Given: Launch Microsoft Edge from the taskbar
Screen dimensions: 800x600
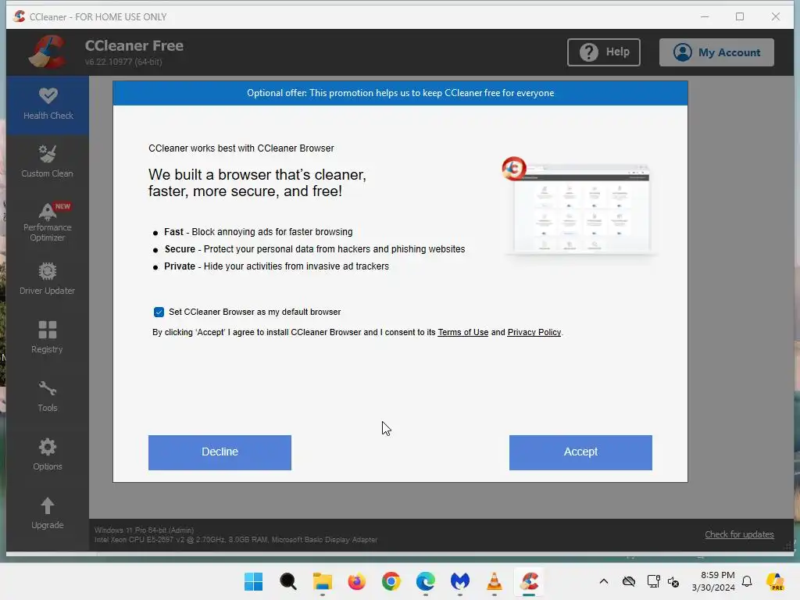Looking at the screenshot, I should [x=426, y=581].
